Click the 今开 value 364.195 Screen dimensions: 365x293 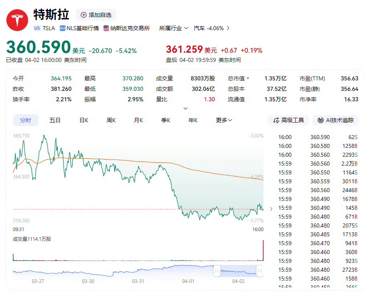(x=61, y=78)
